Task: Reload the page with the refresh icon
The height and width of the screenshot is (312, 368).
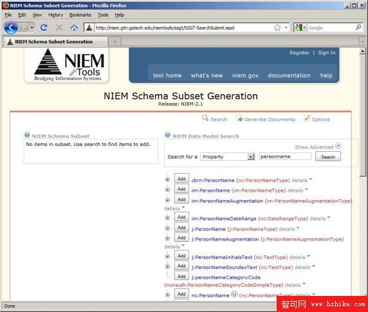Action: 44,28
